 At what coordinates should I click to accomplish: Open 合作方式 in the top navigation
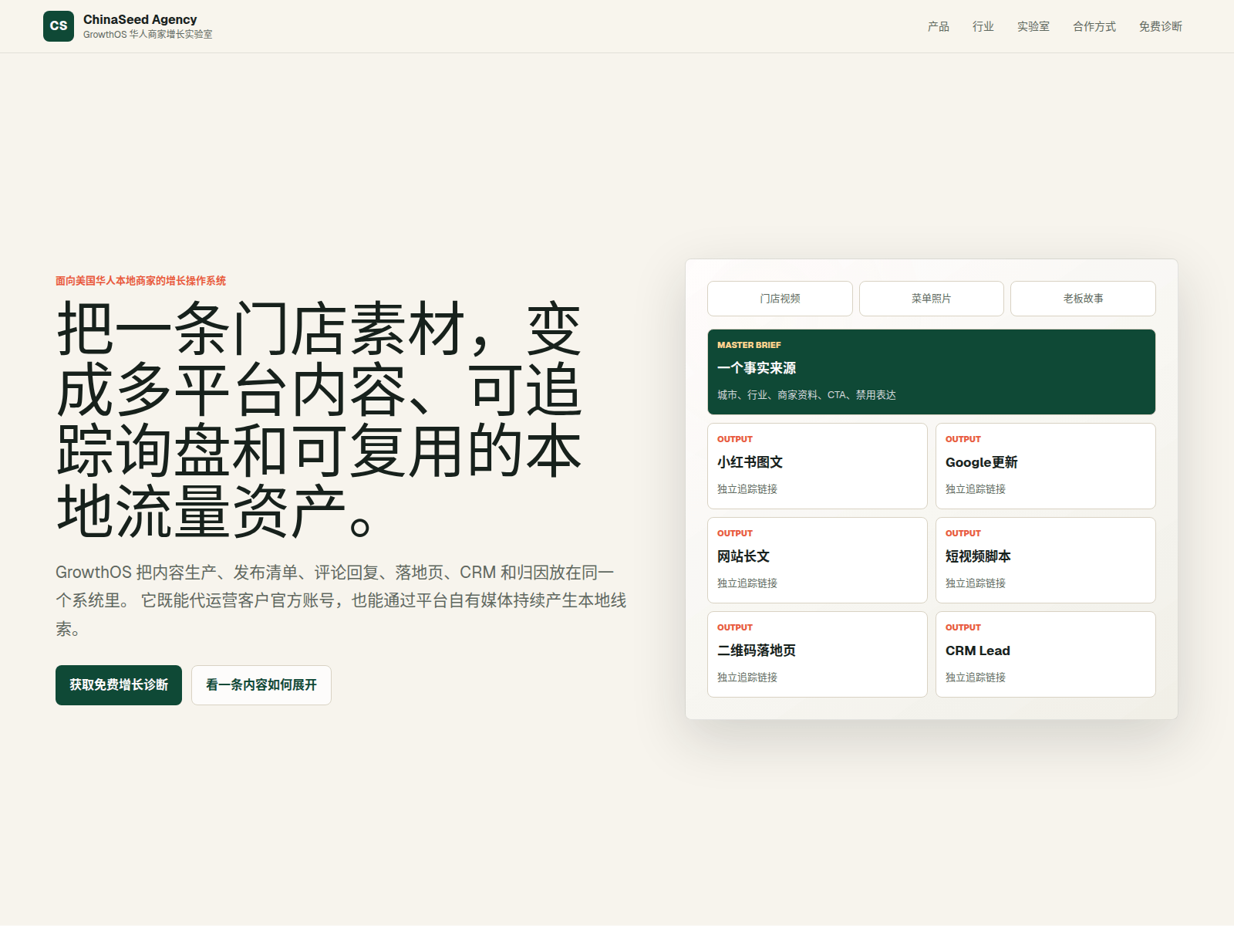tap(1094, 26)
